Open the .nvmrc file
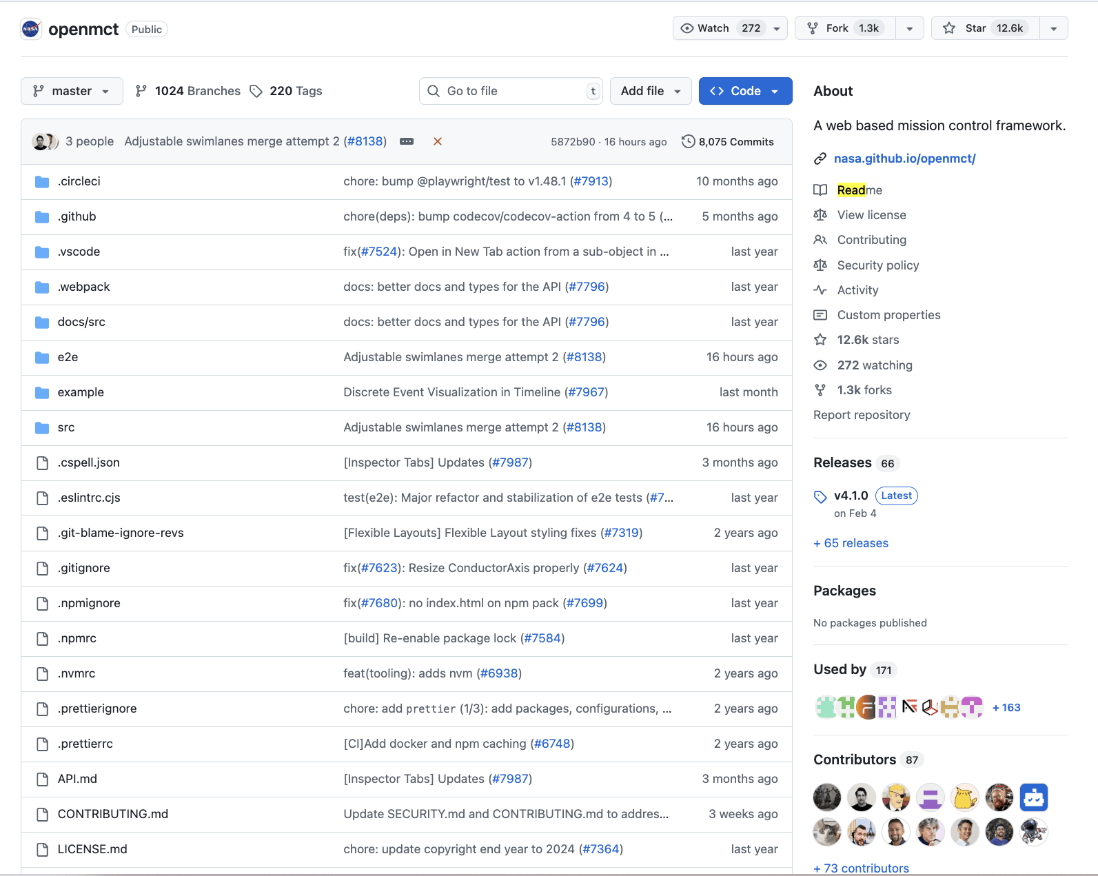Screen dimensions: 1098x876 click(77, 673)
